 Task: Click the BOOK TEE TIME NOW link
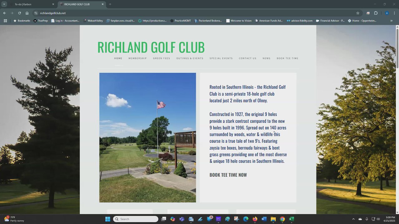click(228, 175)
